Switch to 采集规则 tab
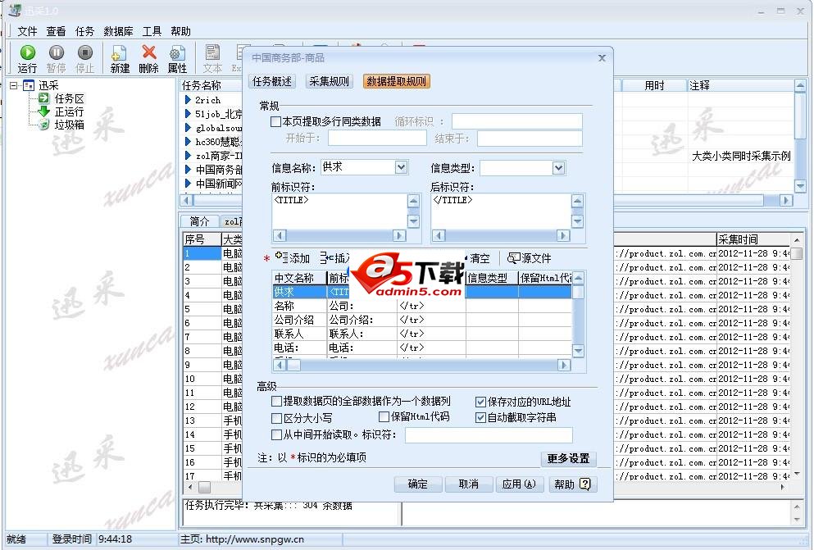 [x=330, y=81]
